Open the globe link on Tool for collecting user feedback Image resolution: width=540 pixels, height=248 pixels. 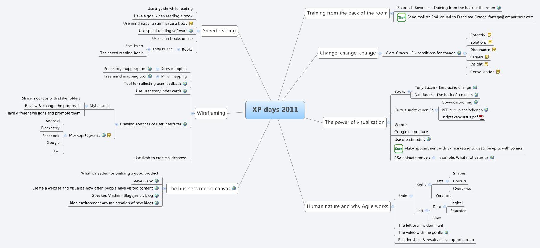(185, 84)
